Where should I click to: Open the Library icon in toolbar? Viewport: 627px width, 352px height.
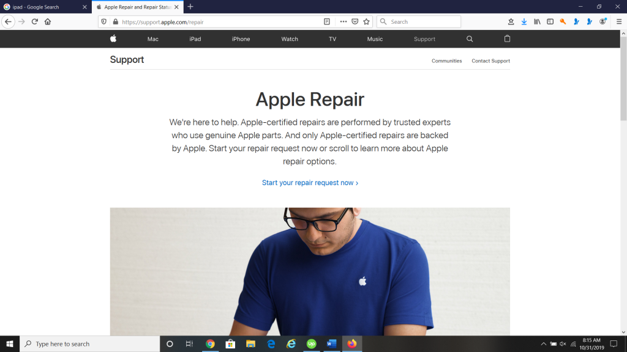point(537,22)
